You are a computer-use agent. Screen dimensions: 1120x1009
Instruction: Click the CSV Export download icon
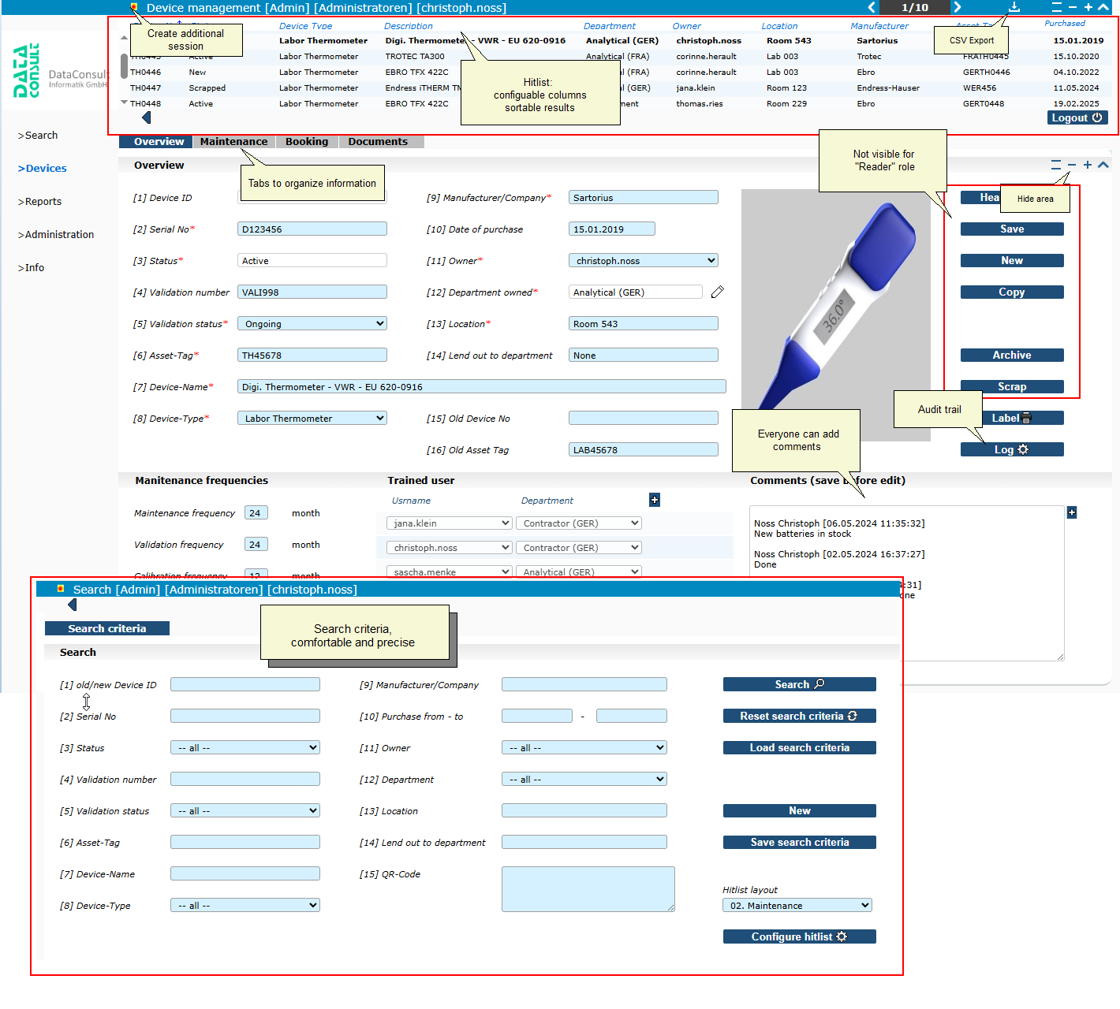(1014, 7)
